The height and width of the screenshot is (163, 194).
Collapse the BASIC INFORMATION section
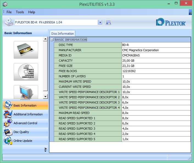click(52, 40)
